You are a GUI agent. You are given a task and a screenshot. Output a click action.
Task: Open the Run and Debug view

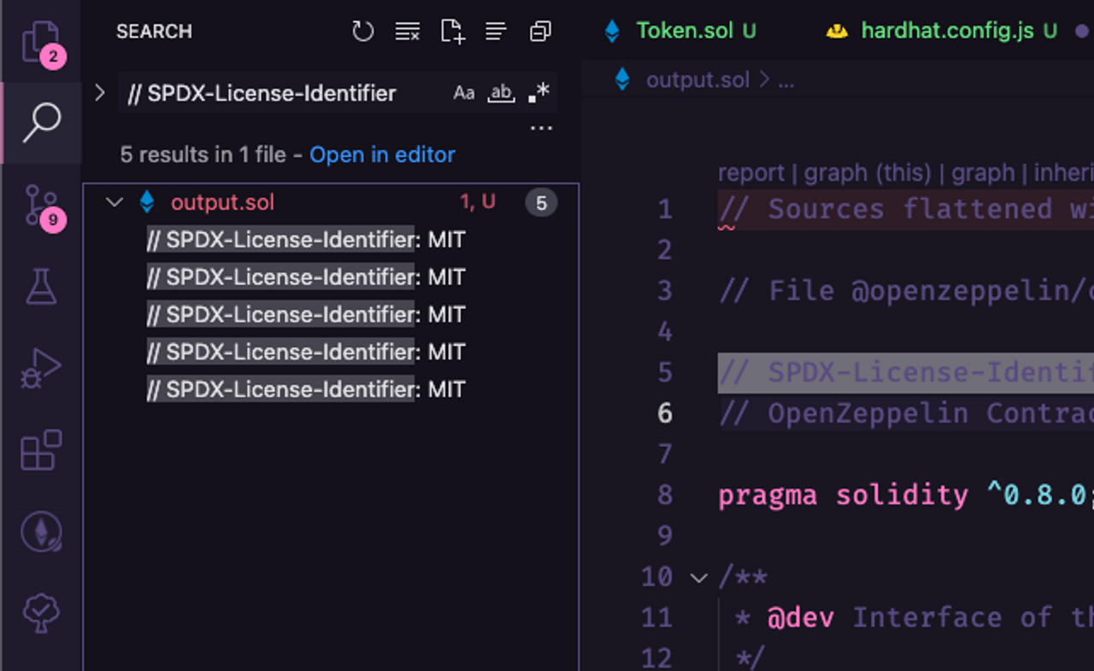coord(40,368)
